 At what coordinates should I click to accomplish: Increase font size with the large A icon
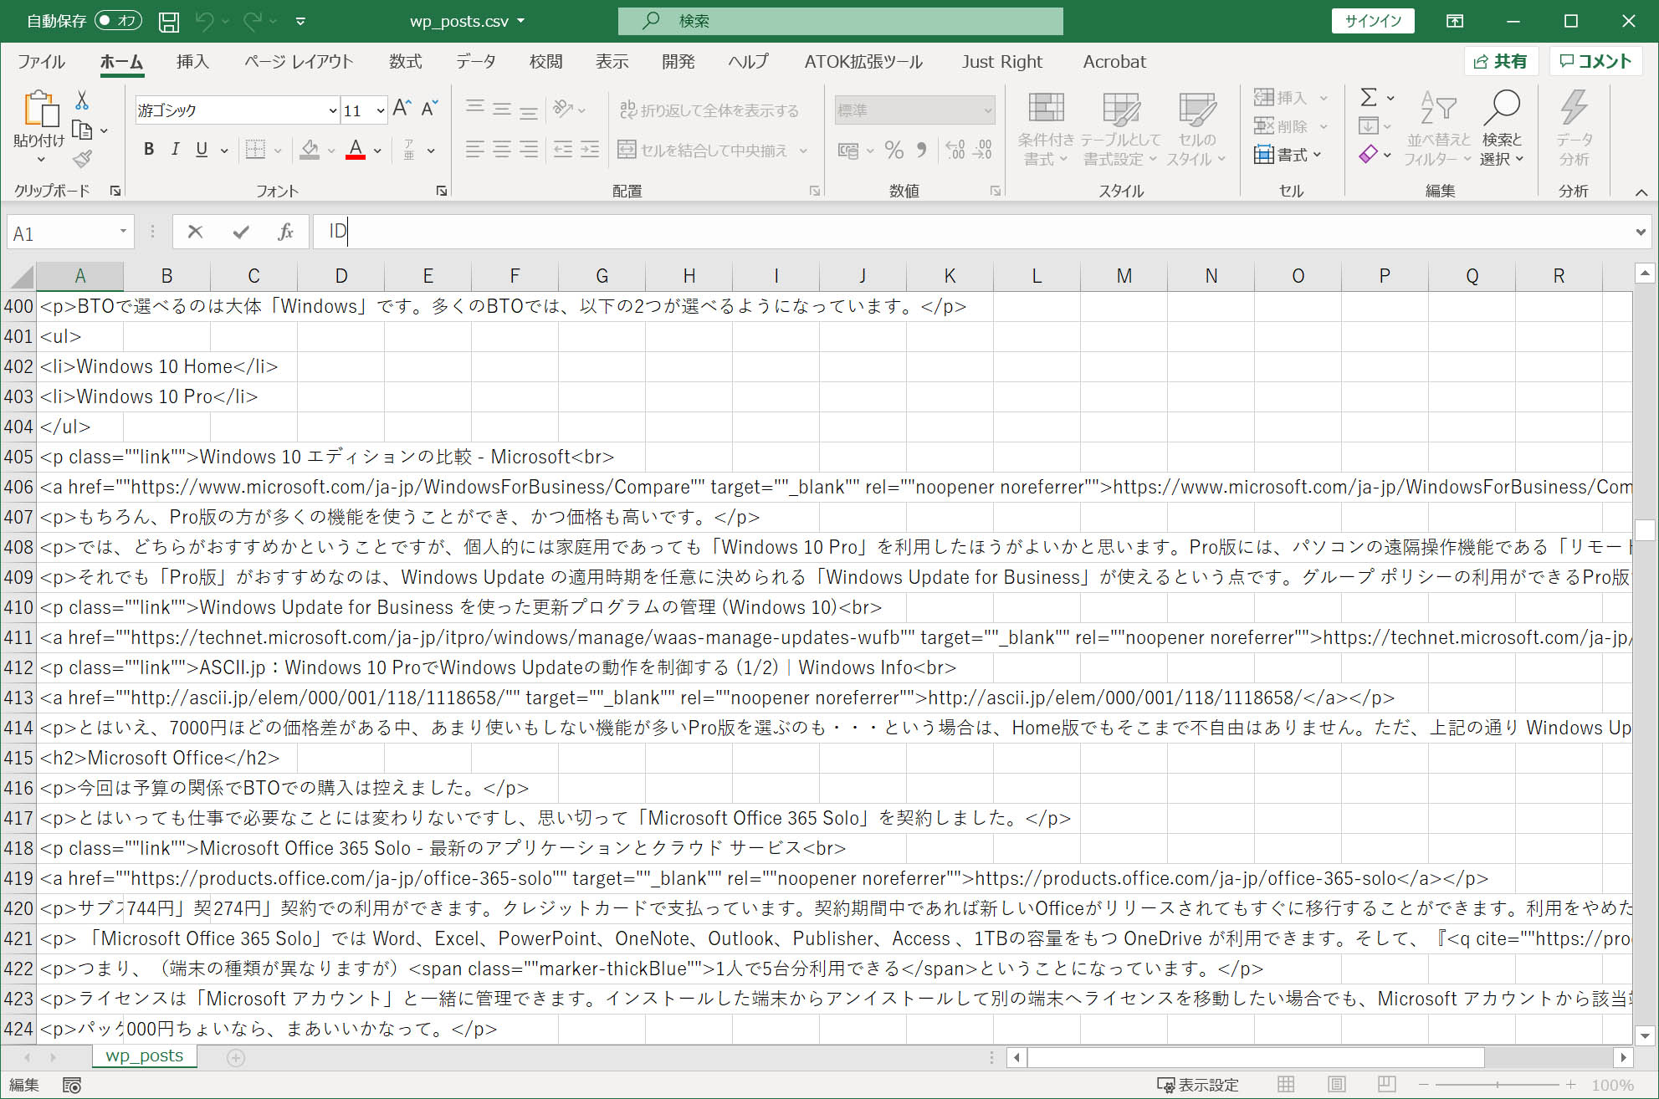coord(402,109)
